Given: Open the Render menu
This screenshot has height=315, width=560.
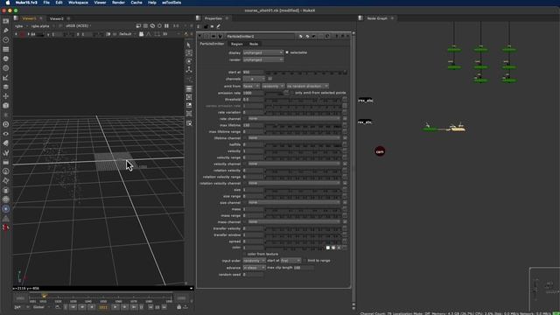Looking at the screenshot, I should point(119,3).
